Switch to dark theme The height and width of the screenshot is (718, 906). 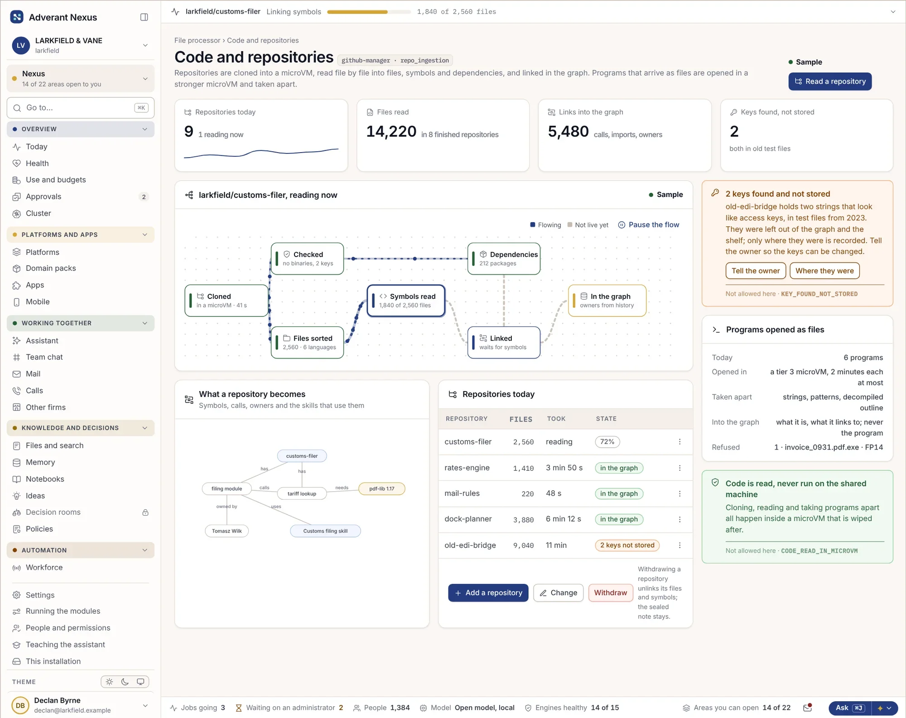(125, 682)
